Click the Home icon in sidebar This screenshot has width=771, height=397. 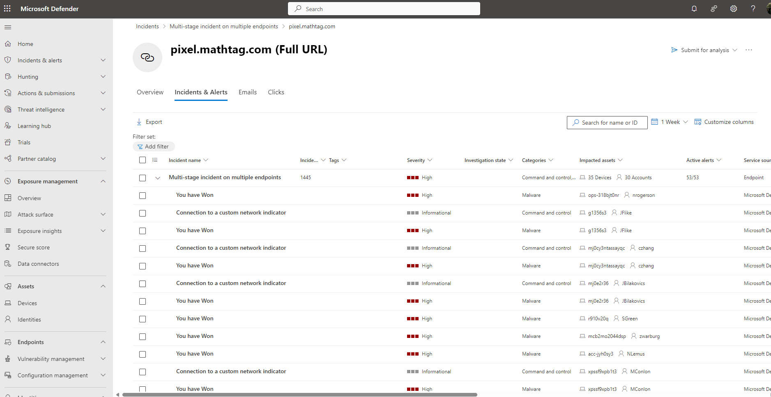point(8,44)
